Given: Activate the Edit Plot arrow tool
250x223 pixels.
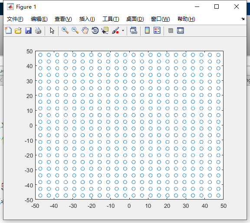Looking at the screenshot, I should [x=52, y=30].
